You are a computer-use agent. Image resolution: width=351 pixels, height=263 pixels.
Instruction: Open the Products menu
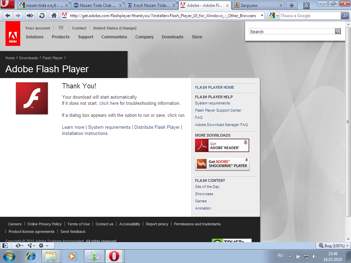point(61,37)
